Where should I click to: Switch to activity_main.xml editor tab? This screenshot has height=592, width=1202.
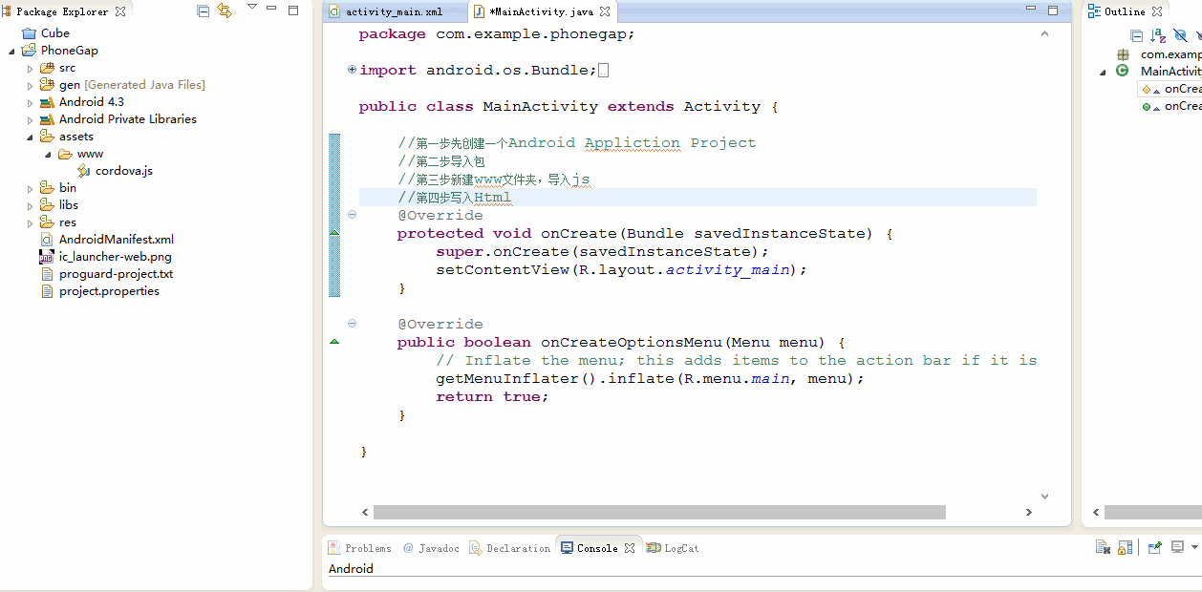point(394,12)
